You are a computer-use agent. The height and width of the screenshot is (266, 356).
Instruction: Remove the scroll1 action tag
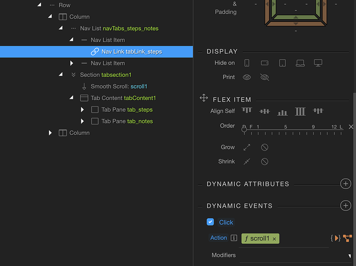274,239
